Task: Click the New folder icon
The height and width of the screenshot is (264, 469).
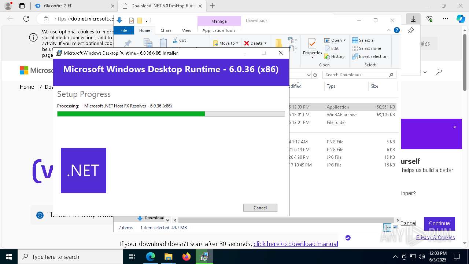Action: 279,43
